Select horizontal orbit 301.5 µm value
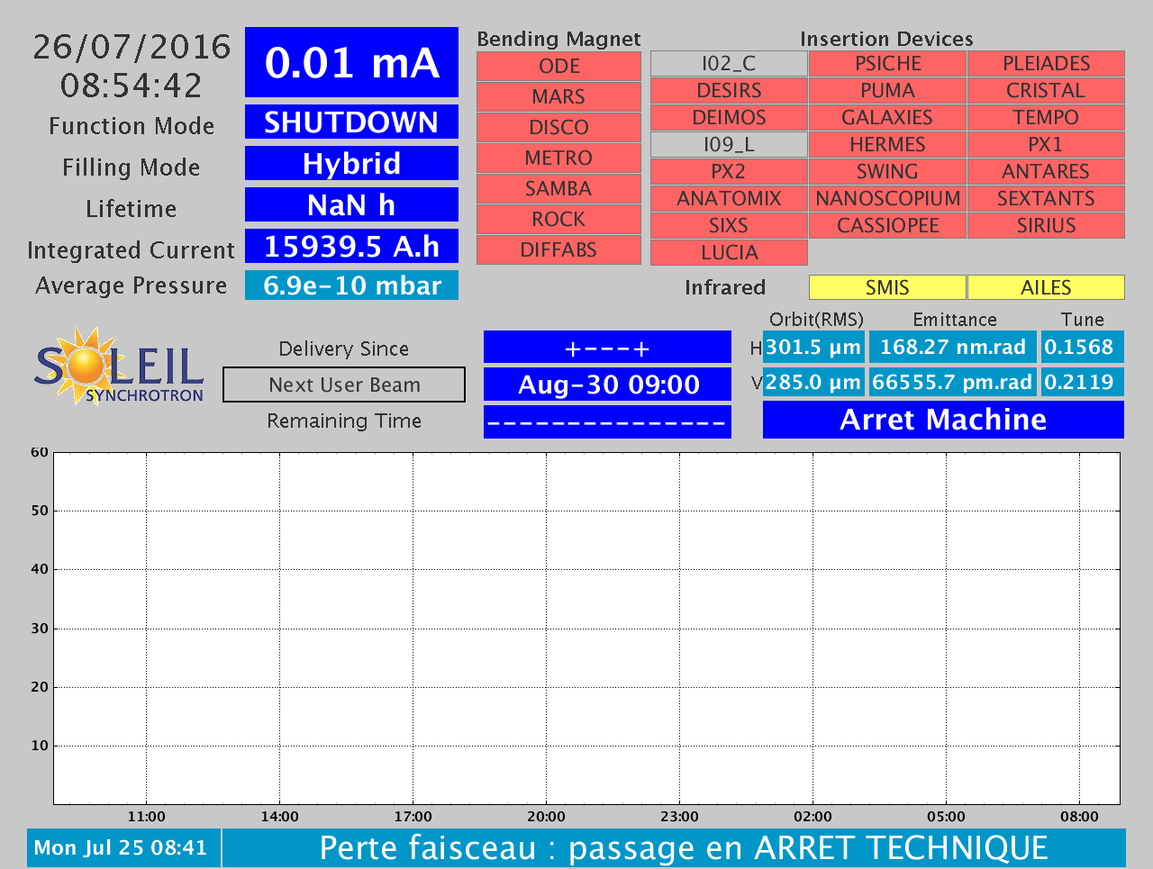The image size is (1153, 869). (x=813, y=348)
